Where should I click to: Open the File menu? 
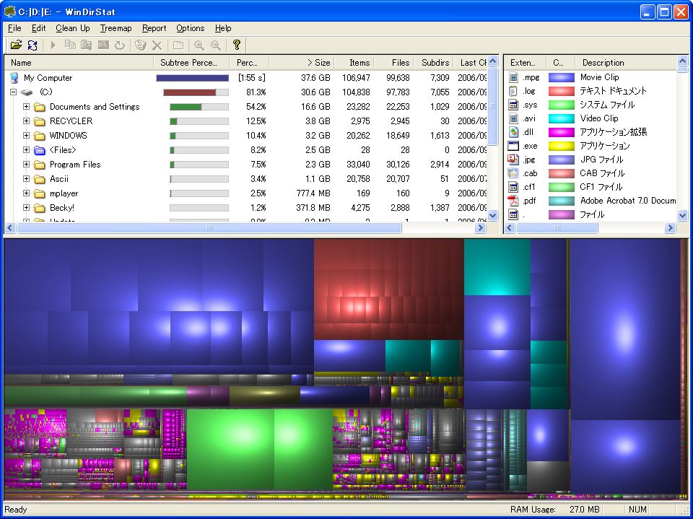pos(14,28)
